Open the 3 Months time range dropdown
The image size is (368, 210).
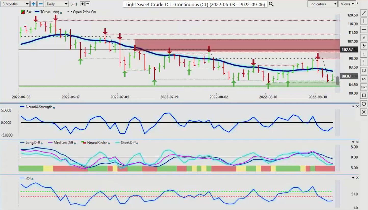15,4
